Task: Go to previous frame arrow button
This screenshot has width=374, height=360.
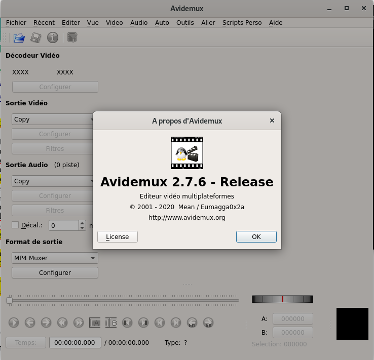Action: (30, 323)
